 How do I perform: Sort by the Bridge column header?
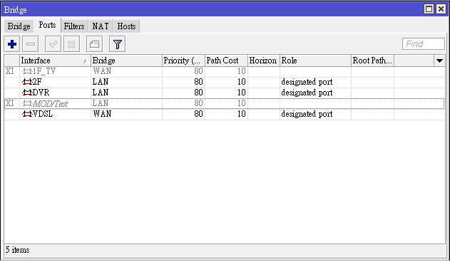126,61
